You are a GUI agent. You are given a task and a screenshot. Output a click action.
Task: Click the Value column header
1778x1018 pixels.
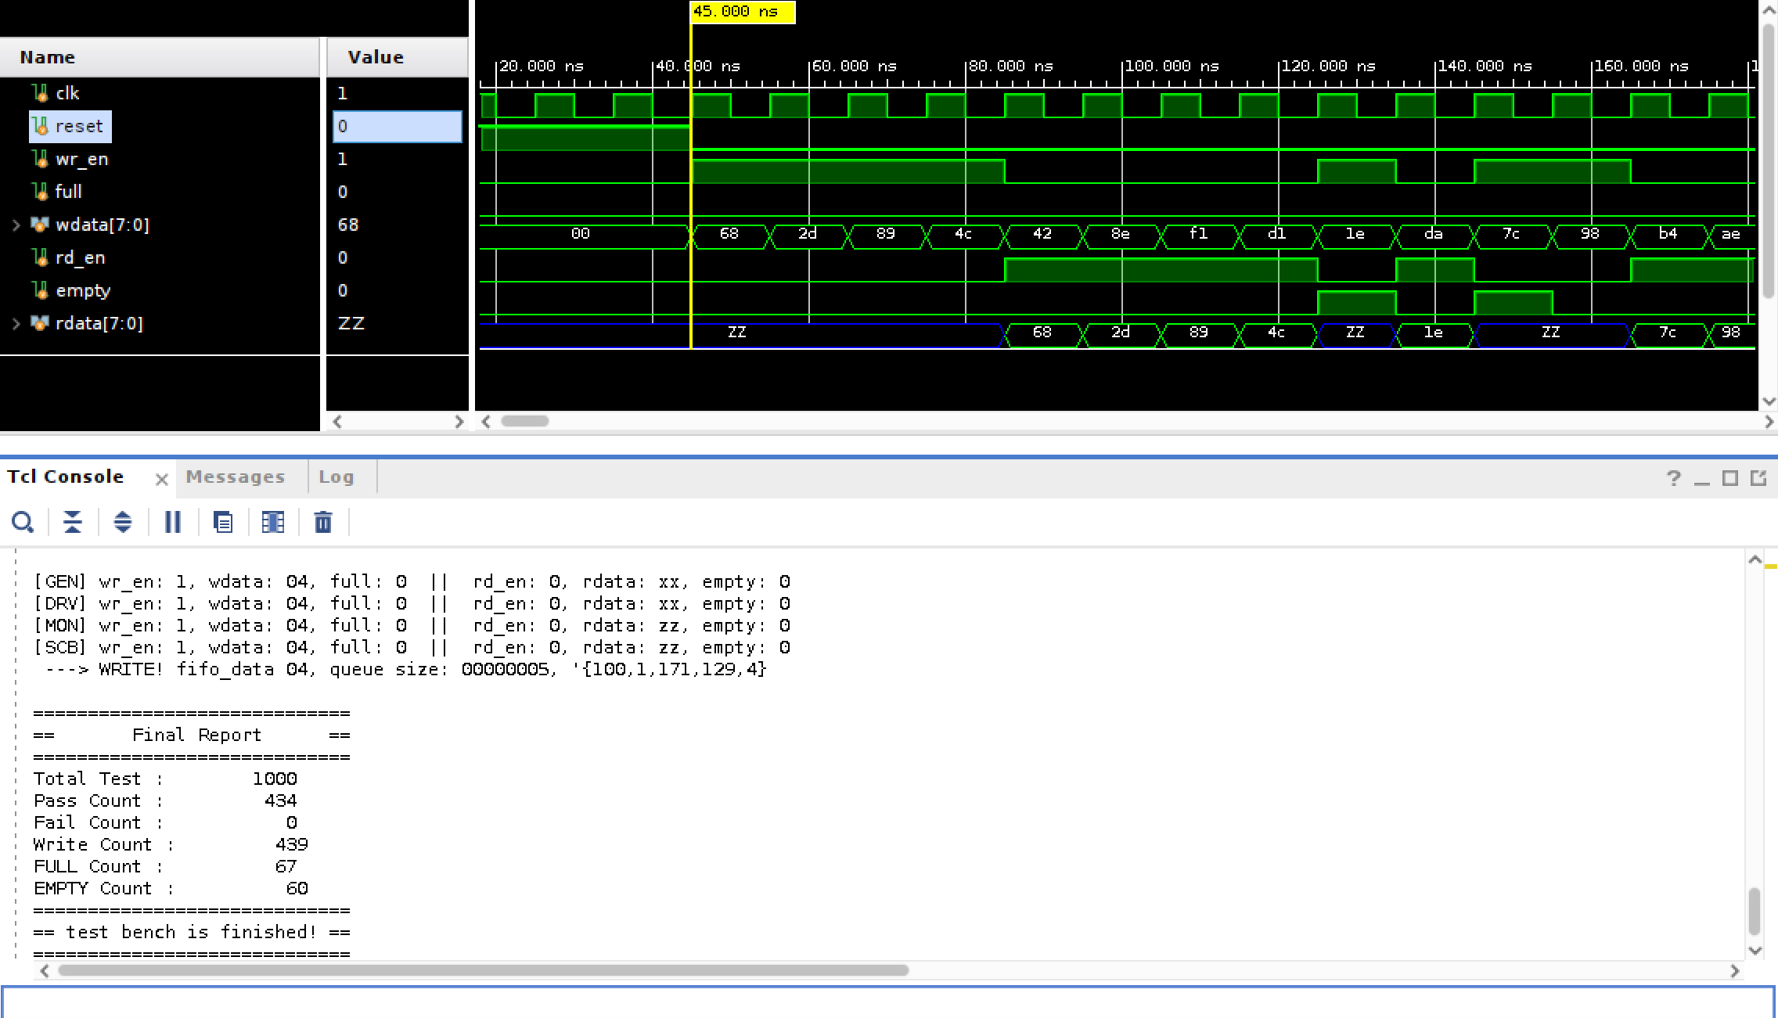(376, 57)
